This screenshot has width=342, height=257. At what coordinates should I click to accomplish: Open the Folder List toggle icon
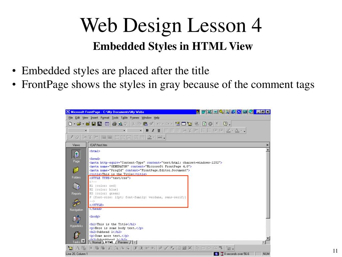click(x=107, y=124)
